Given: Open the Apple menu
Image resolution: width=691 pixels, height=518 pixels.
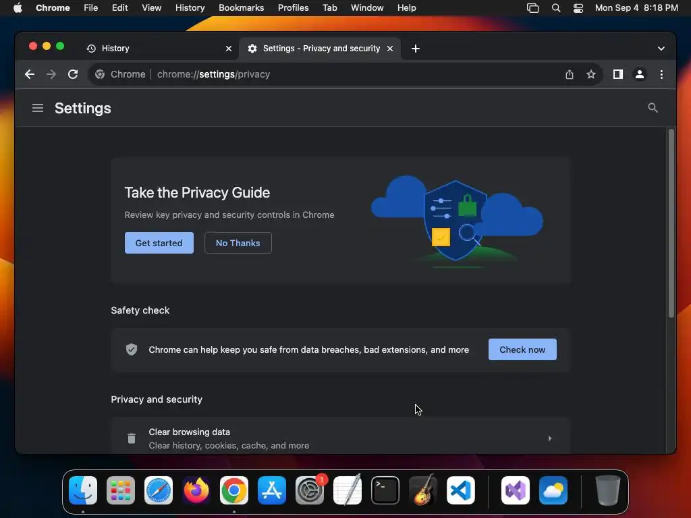Looking at the screenshot, I should [x=18, y=8].
